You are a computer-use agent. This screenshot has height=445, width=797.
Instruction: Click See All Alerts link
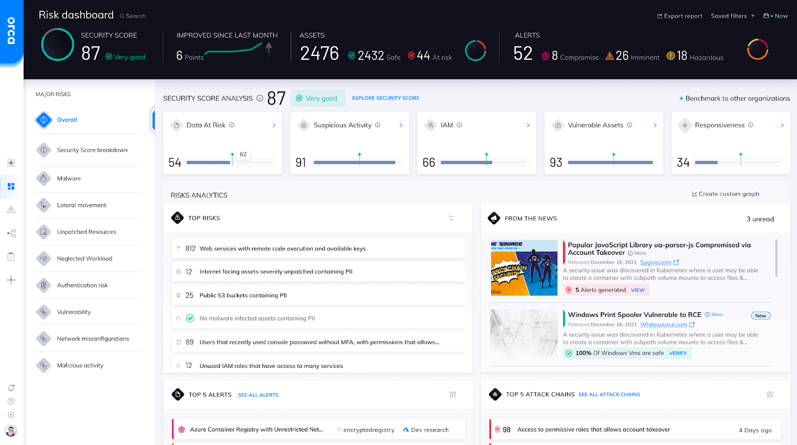(x=258, y=395)
